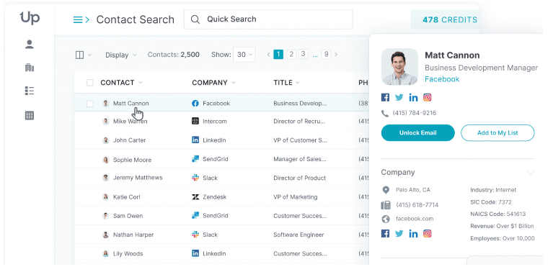Check the Matt Cannon row checkbox
The image size is (553, 272).
(x=90, y=104)
